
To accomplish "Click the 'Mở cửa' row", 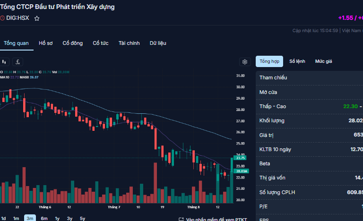I will [309, 93].
